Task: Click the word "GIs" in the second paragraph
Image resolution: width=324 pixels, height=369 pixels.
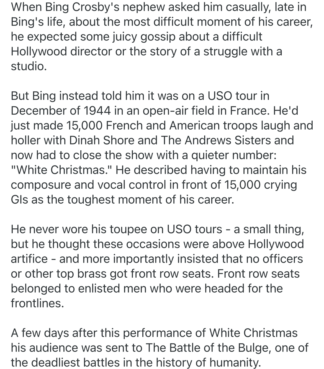Action: click(19, 199)
